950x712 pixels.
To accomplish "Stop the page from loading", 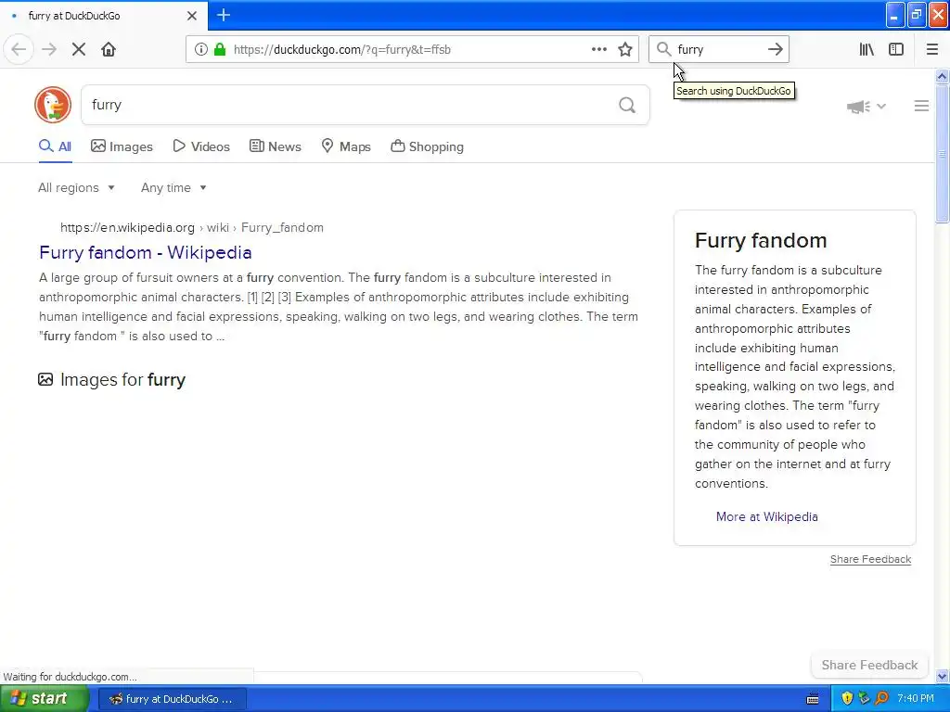I will click(79, 49).
